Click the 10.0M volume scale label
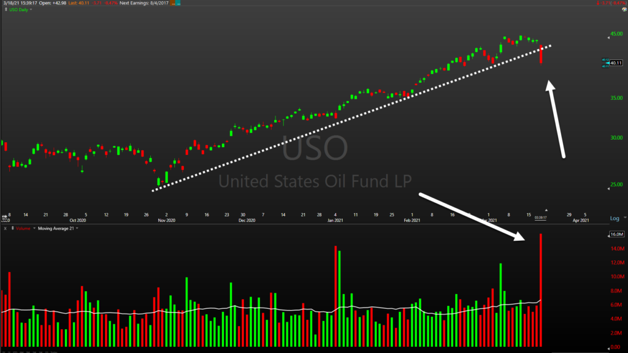Image resolution: width=628 pixels, height=353 pixels. point(618,276)
